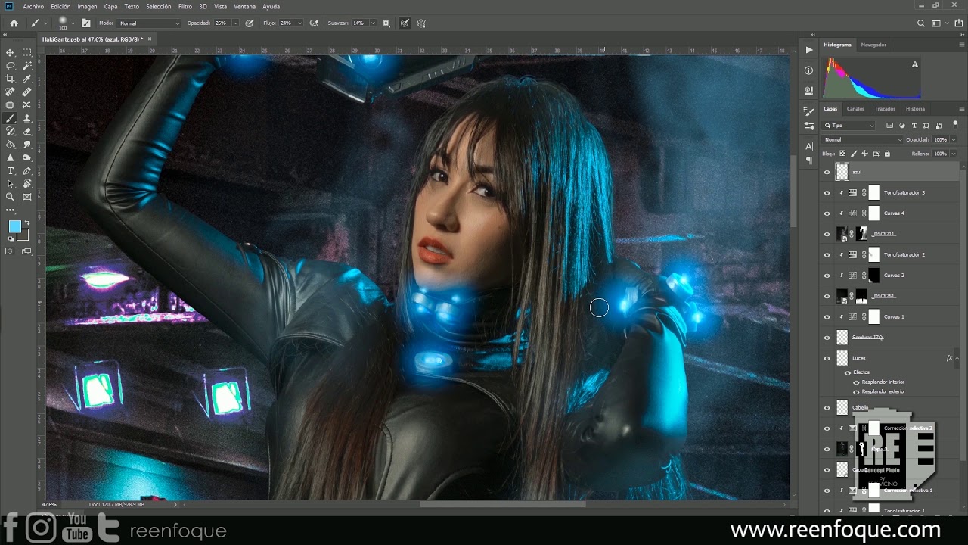Hide the Curvas 4 layer
This screenshot has height=545, width=968.
[827, 213]
